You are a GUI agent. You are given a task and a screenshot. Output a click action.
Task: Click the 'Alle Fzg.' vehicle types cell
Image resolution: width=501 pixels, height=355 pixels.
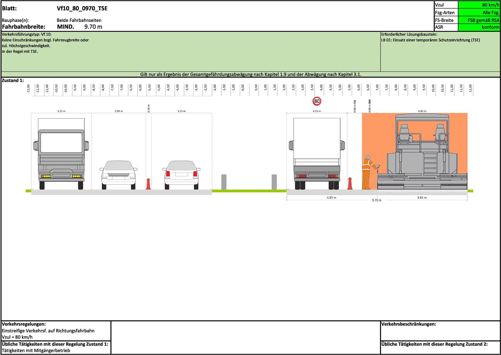point(479,12)
